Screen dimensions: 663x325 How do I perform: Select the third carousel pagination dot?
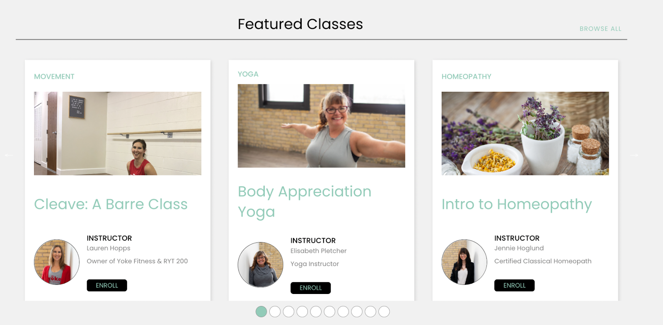pyautogui.click(x=288, y=312)
